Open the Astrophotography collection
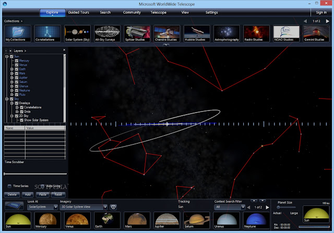Screen dimensions: 334x233 click(x=226, y=33)
